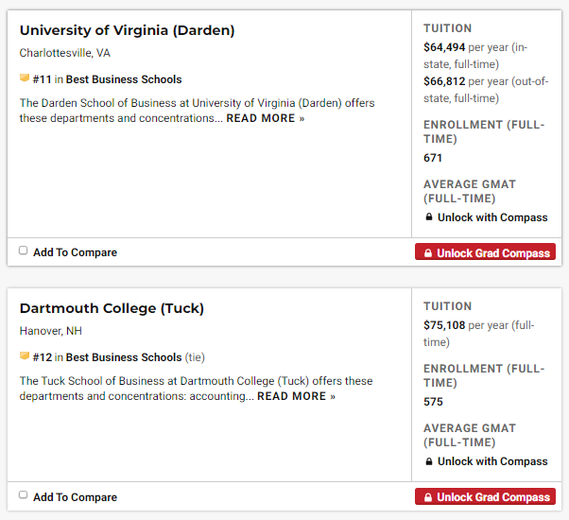The image size is (569, 520).
Task: Click the #12 ranking badge icon for Tuck
Action: click(x=25, y=357)
